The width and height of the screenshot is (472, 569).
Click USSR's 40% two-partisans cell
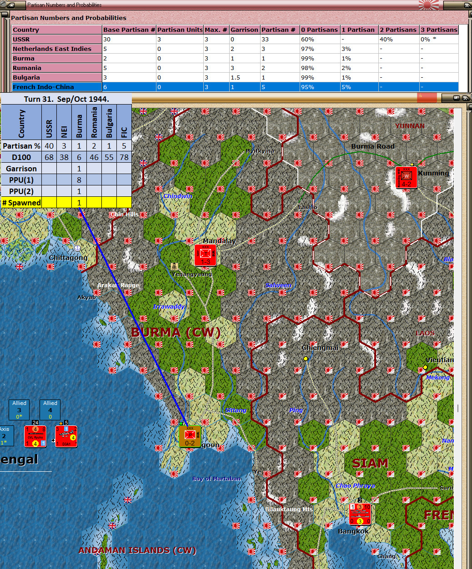(x=399, y=39)
